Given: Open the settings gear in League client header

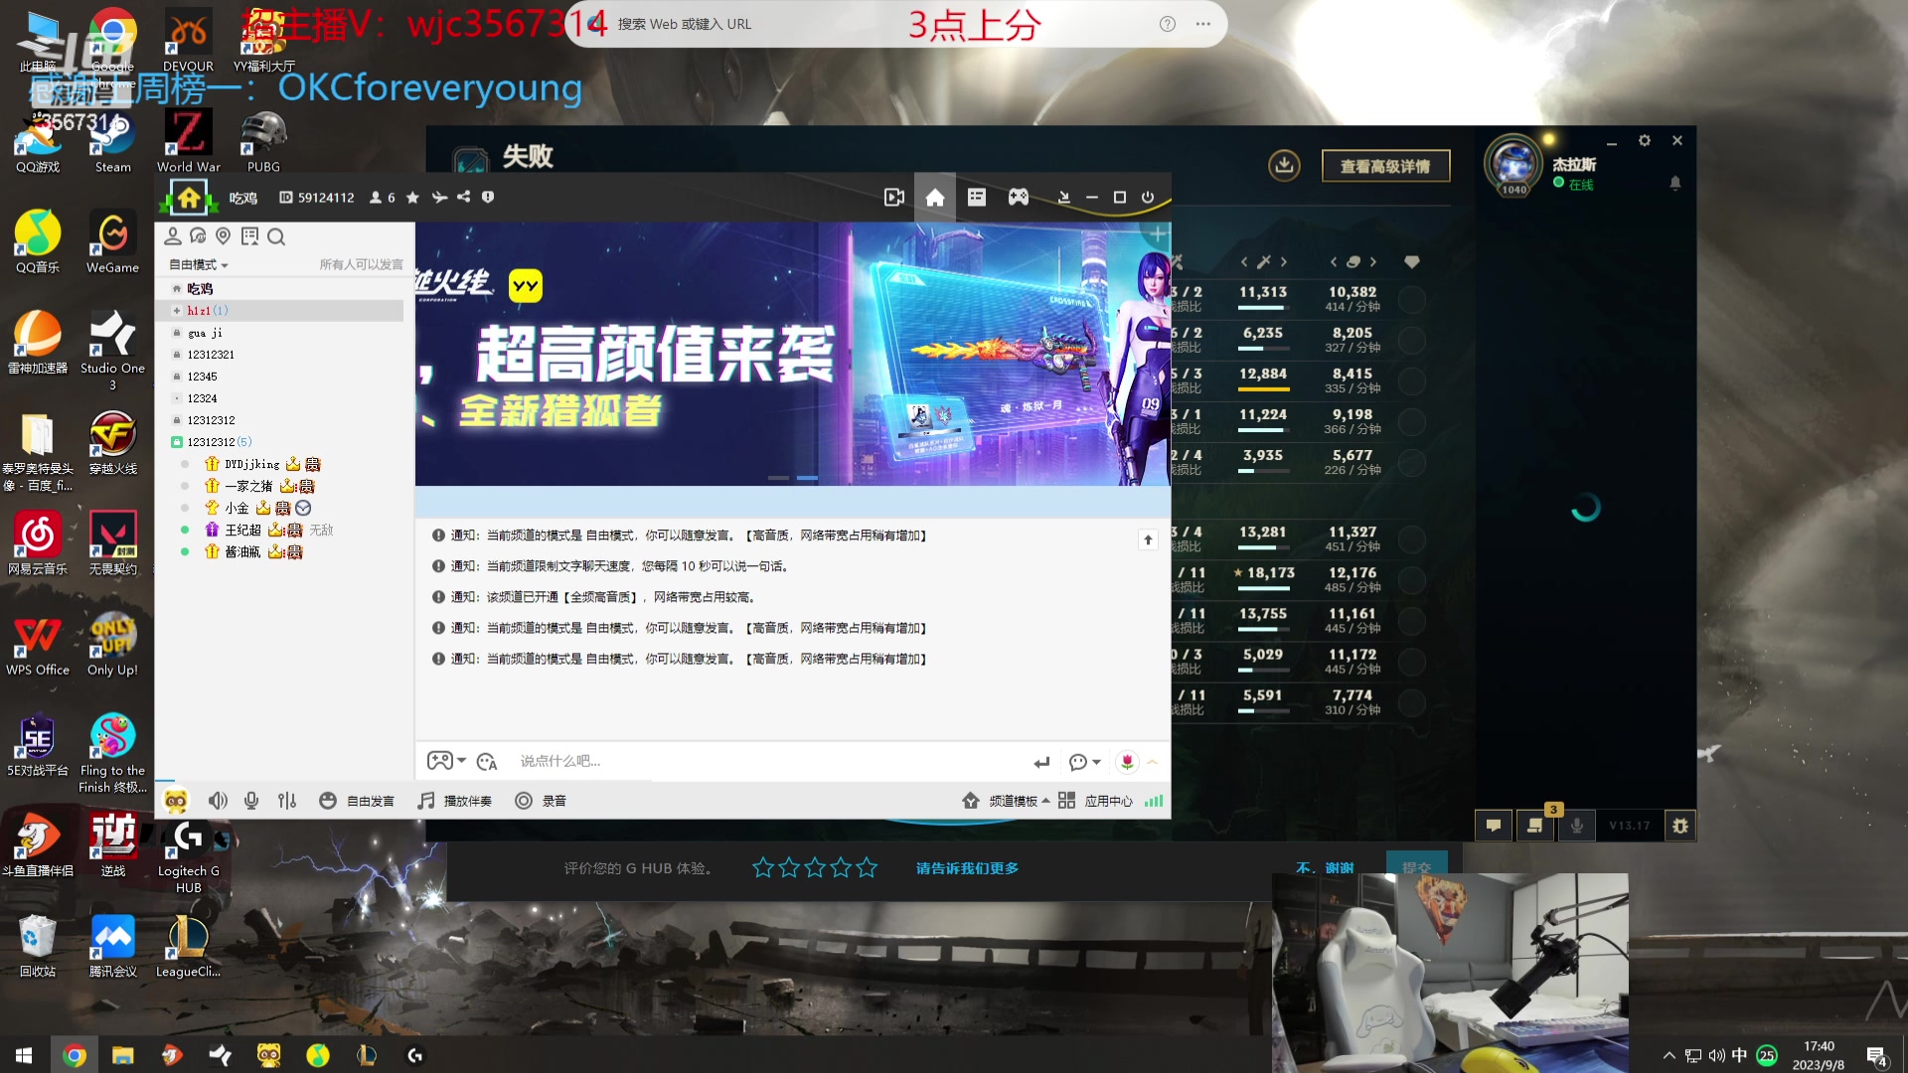Looking at the screenshot, I should pos(1645,141).
